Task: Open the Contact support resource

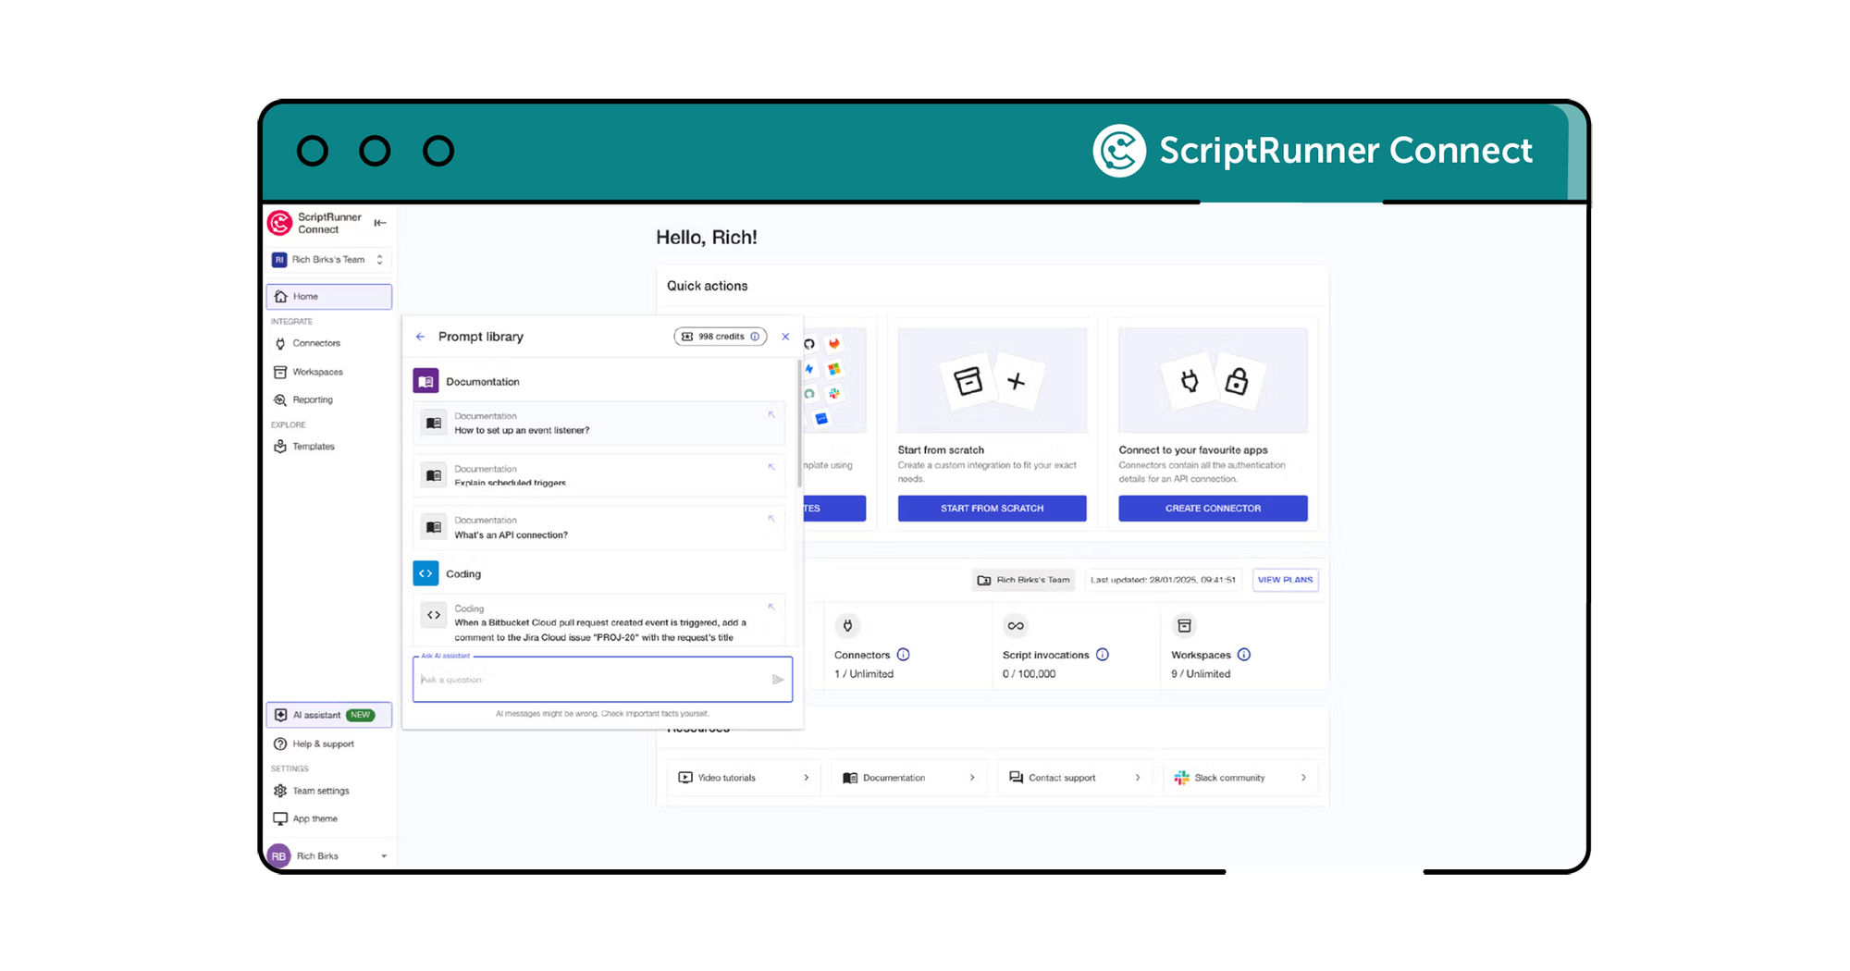Action: pyautogui.click(x=1075, y=778)
